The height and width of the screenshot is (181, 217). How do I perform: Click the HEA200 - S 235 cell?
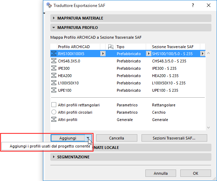point(165,76)
